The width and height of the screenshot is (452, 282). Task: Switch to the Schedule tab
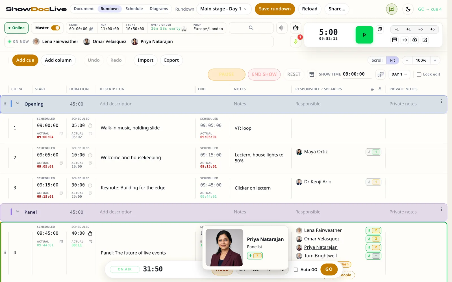[x=134, y=9]
